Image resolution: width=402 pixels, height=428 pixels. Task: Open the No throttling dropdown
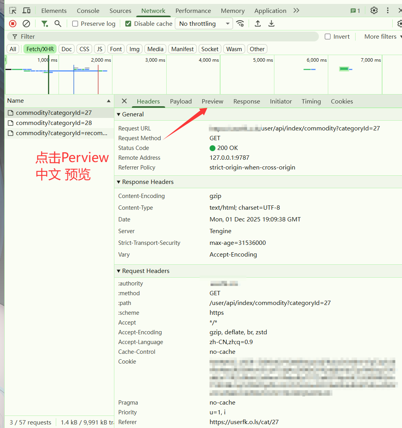pyautogui.click(x=203, y=24)
